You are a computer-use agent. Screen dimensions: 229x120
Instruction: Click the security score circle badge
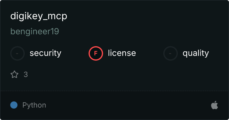(17, 53)
